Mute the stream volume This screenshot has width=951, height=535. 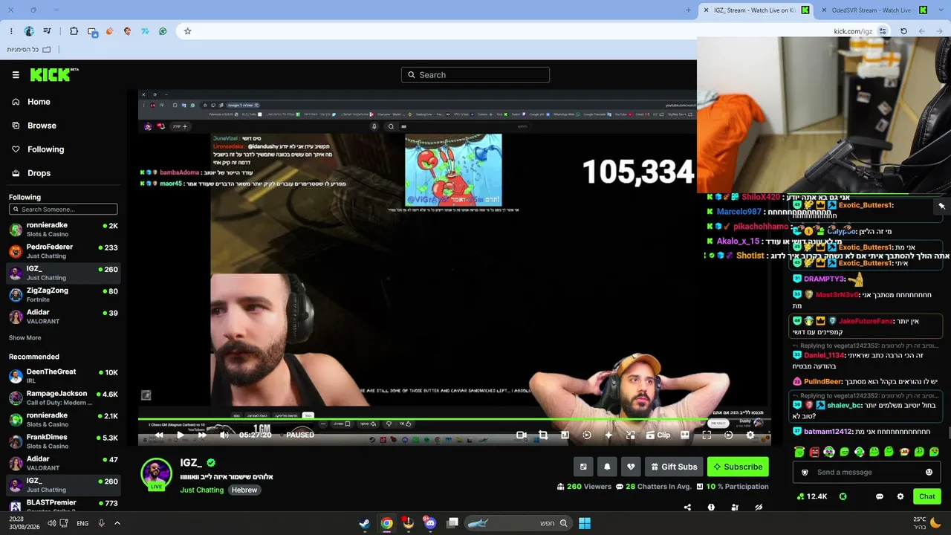[224, 435]
